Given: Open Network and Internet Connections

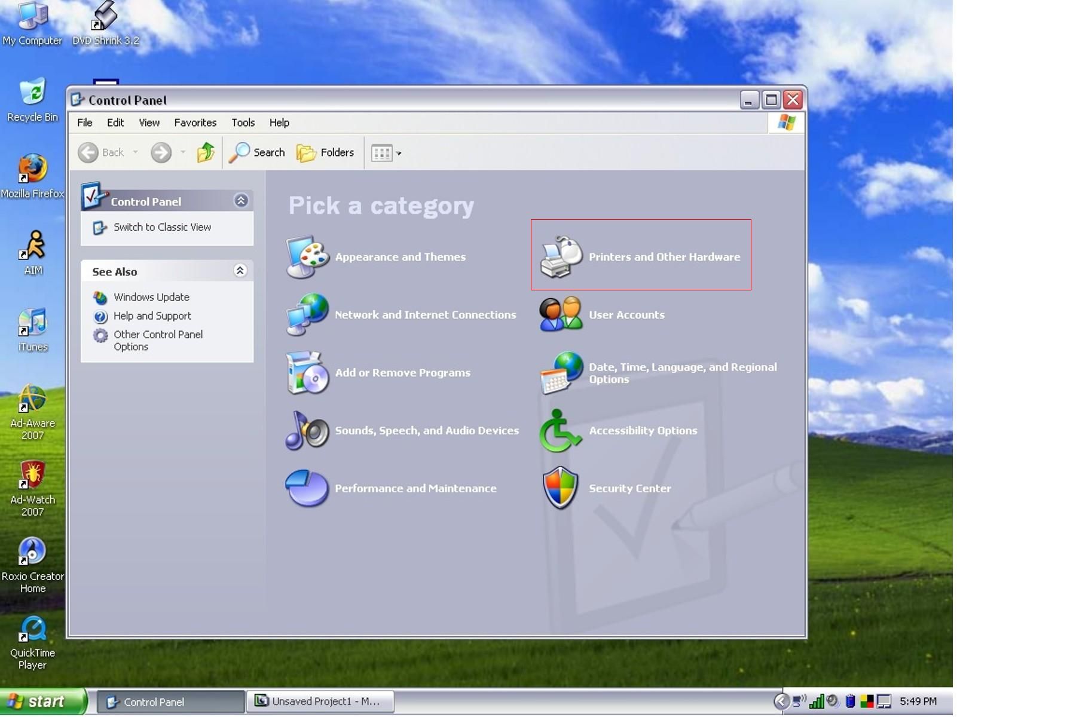Looking at the screenshot, I should pos(425,315).
